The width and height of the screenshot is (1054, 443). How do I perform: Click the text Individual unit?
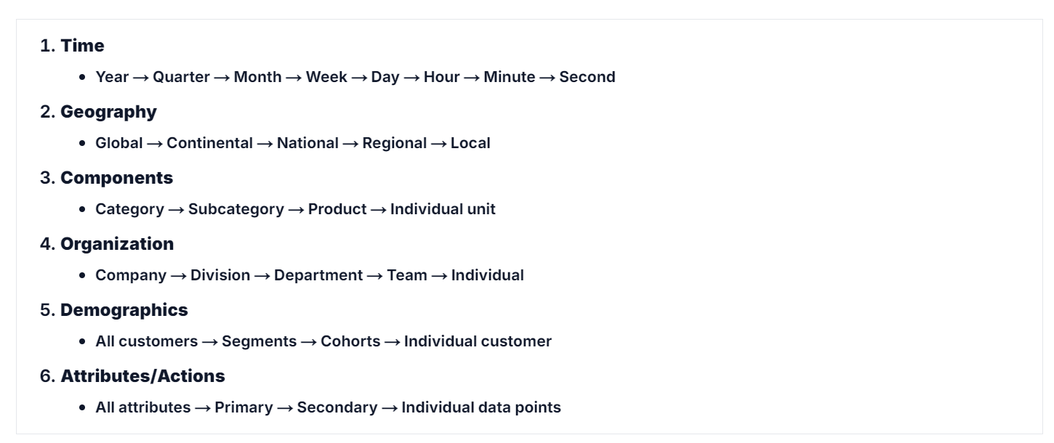[443, 209]
